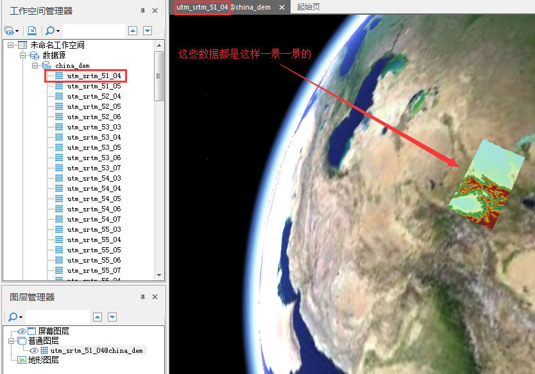The height and width of the screenshot is (374, 535).
Task: Pin the 工作空间管理器 panel
Action: click(142, 11)
